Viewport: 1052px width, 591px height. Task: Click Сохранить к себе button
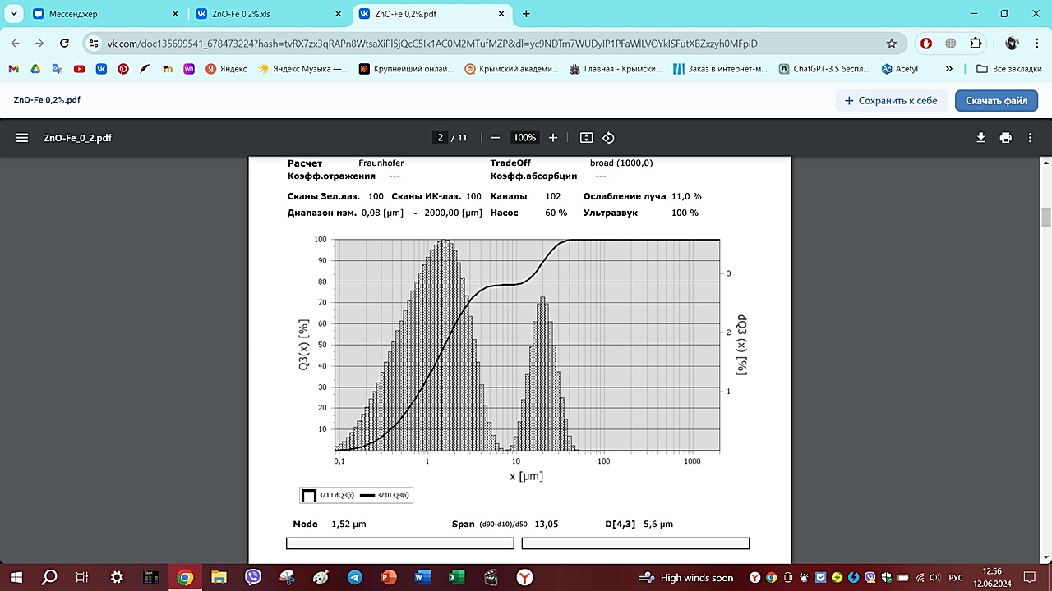[x=892, y=100]
